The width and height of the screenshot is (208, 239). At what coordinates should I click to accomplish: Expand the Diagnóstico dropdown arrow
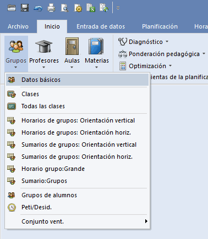[x=167, y=42]
